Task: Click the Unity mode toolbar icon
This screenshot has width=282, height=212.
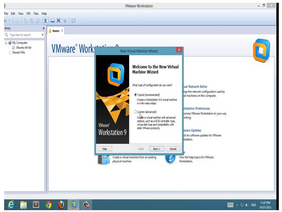Action: point(65,21)
